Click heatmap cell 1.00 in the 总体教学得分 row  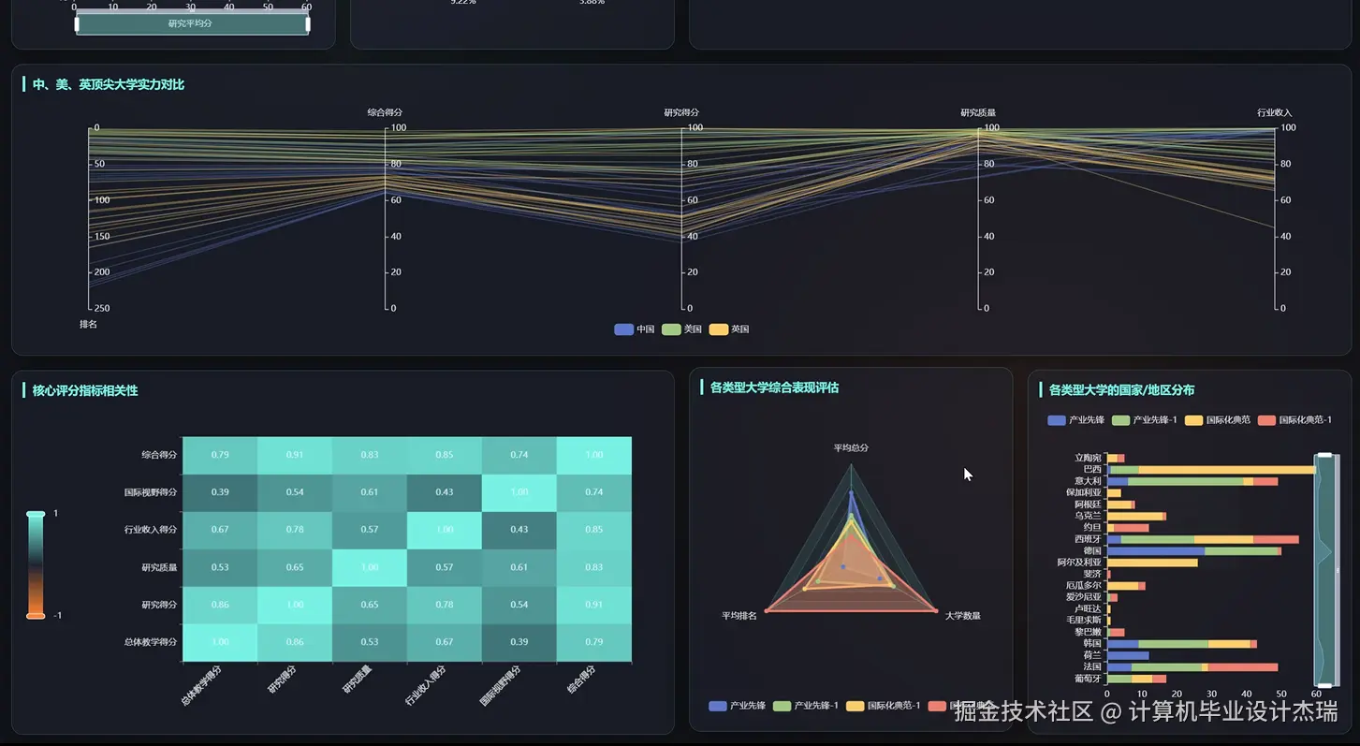(220, 642)
